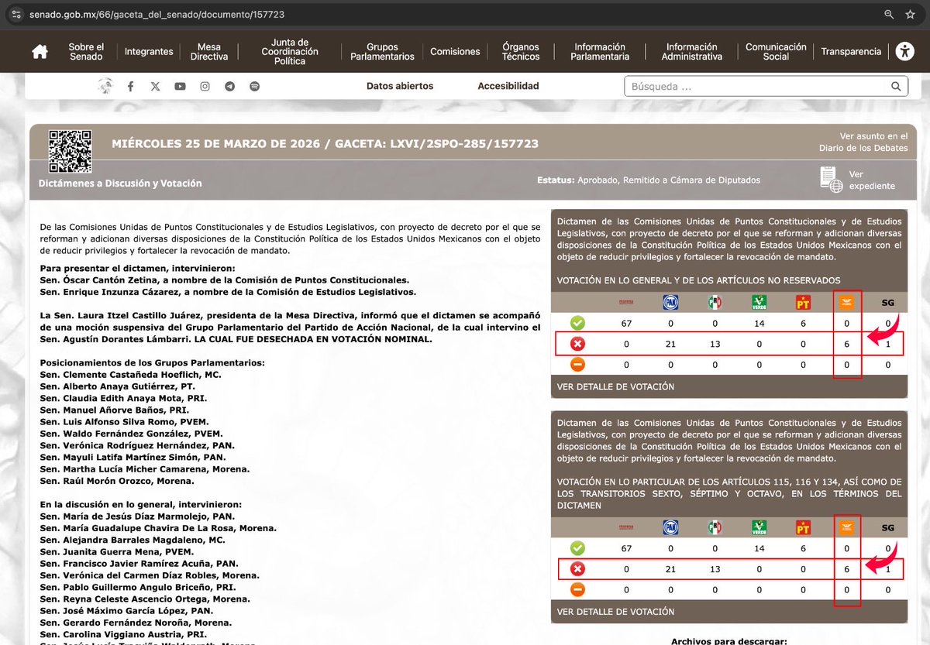This screenshot has height=645, width=930.
Task: Click the green in-favor checkmark in the general voting table
Action: pos(577,323)
